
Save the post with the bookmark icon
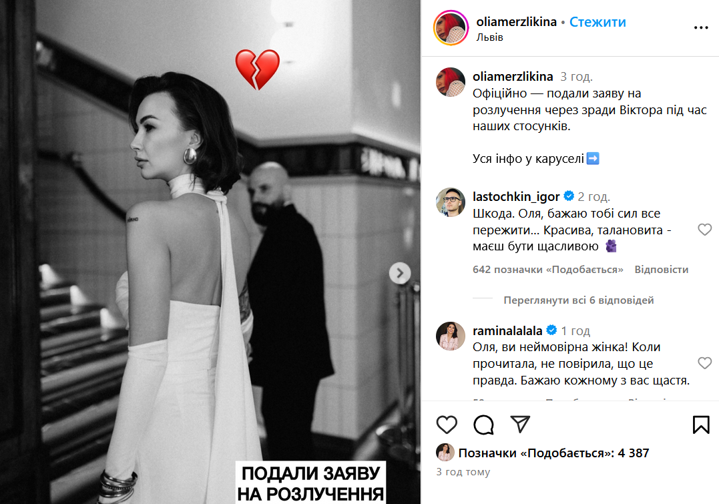click(x=701, y=425)
